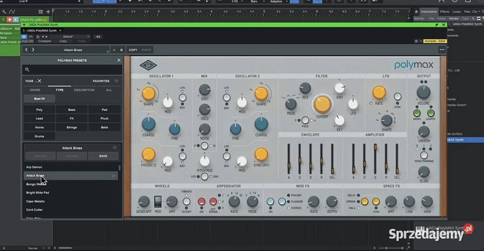The height and width of the screenshot is (251, 484).
Task: Toggle the Mono button in Output
Action: pos(417,113)
